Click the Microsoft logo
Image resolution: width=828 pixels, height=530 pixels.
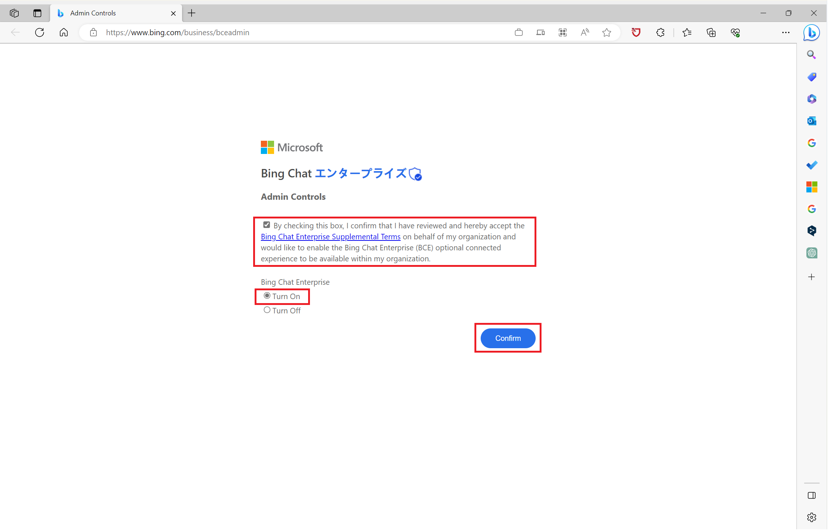click(x=292, y=147)
